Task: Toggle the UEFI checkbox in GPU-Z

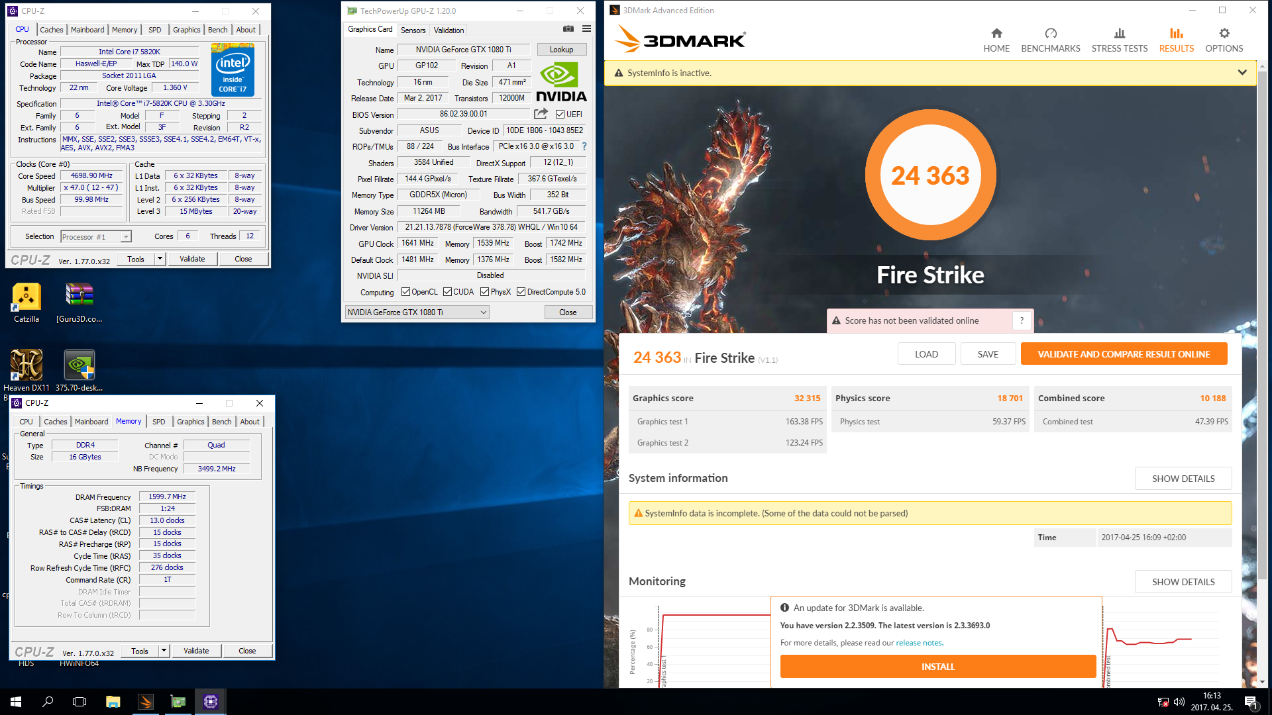Action: [560, 115]
